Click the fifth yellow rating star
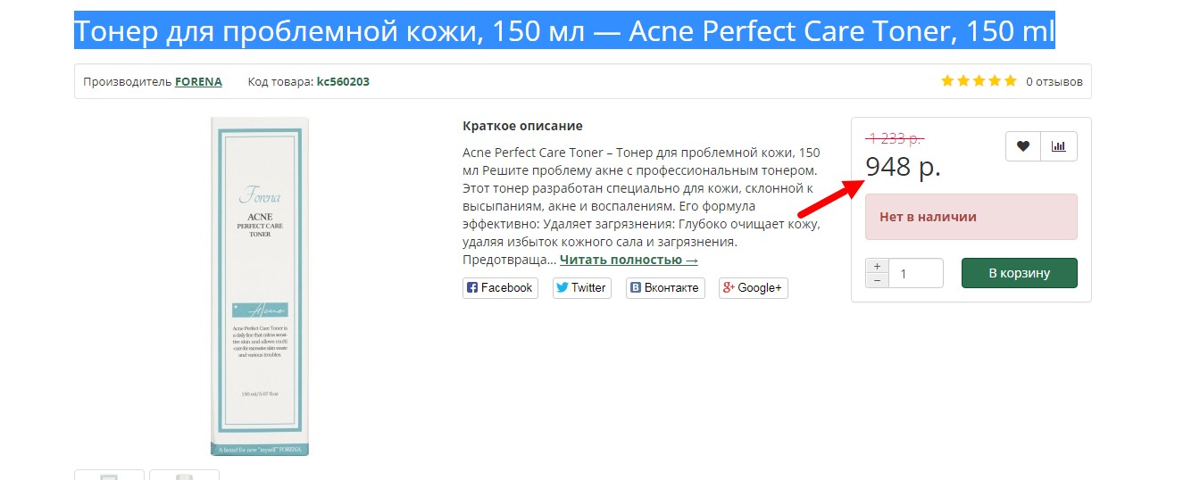Image resolution: width=1200 pixels, height=480 pixels. pos(1010,81)
